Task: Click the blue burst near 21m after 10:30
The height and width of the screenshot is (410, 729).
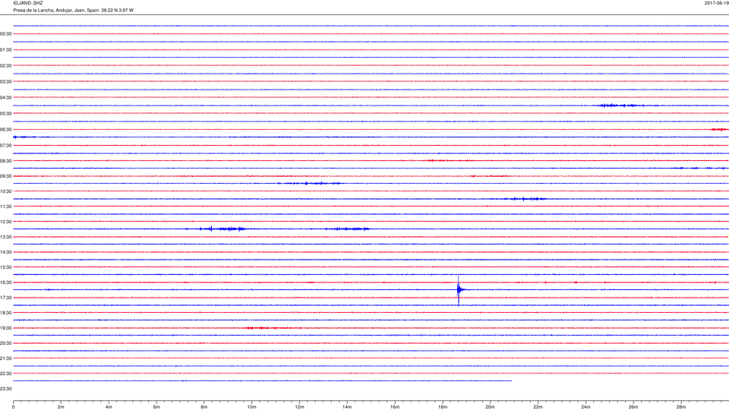Action: pyautogui.click(x=526, y=199)
